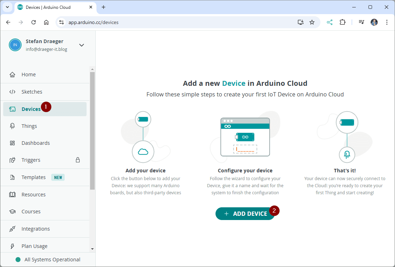
Task: Expand the Stefan Draeger account dropdown
Action: [82, 45]
